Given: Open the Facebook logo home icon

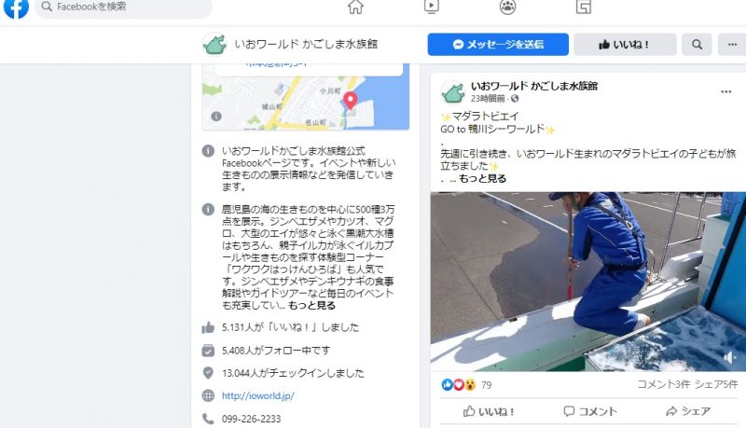Looking at the screenshot, I should 16,7.
